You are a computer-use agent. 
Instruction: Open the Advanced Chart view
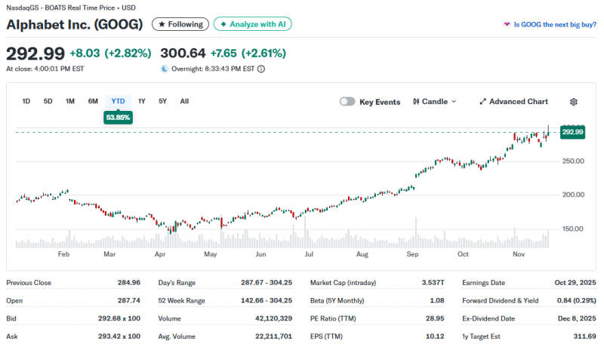[518, 102]
